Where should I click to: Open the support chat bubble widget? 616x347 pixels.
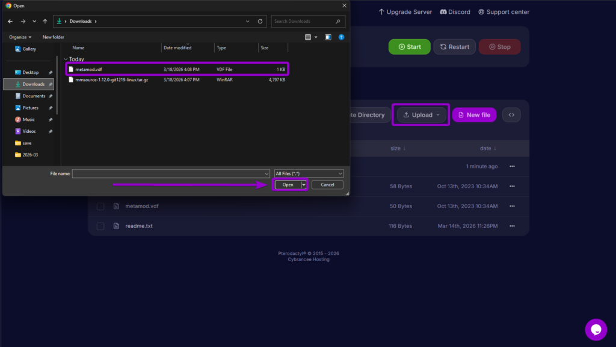coord(596,330)
